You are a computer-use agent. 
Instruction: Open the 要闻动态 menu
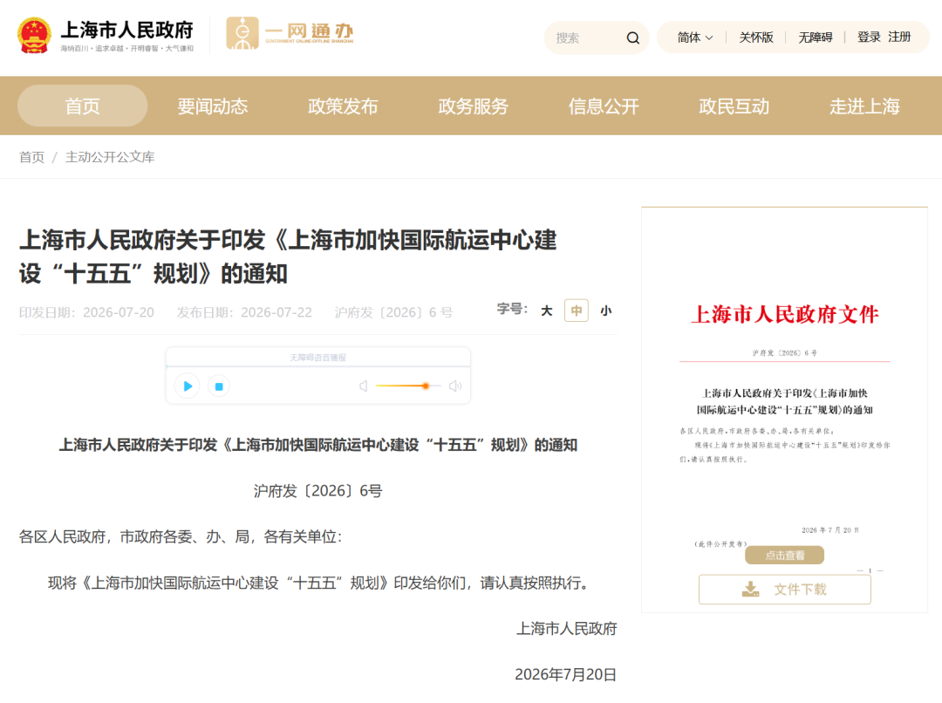[x=213, y=106]
